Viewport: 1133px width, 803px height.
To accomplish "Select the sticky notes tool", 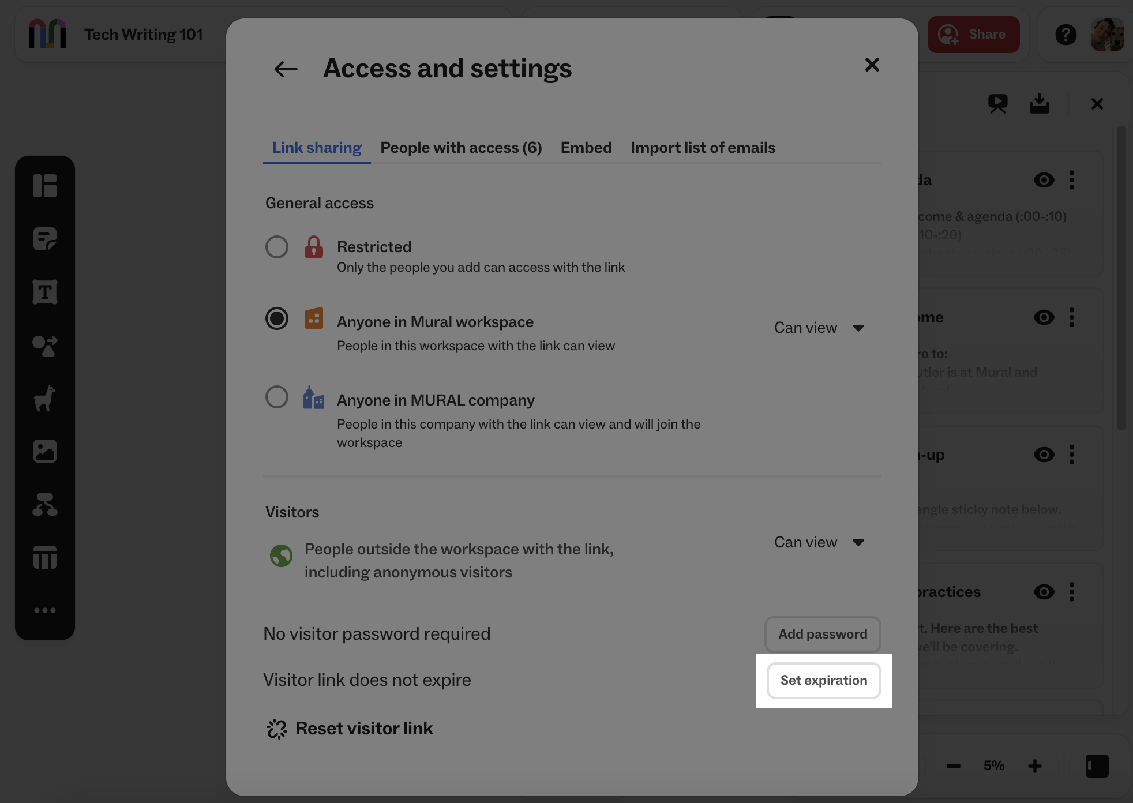I will [45, 238].
